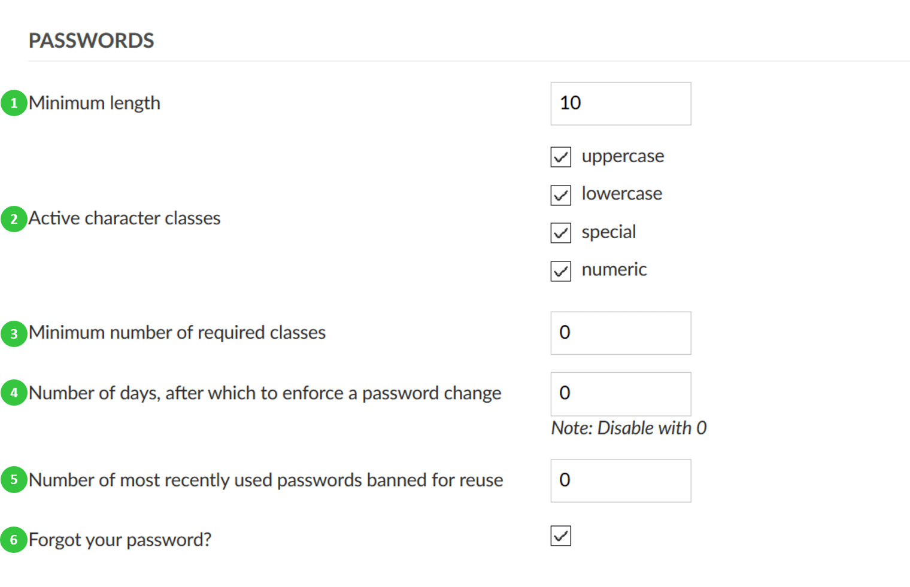This screenshot has height=587, width=910.
Task: Click the green number 4 badge
Action: pyautogui.click(x=14, y=393)
